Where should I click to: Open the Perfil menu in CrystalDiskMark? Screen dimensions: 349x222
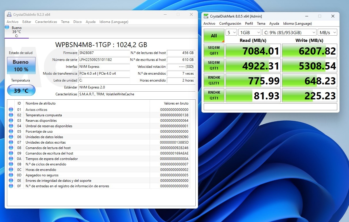tap(249, 24)
